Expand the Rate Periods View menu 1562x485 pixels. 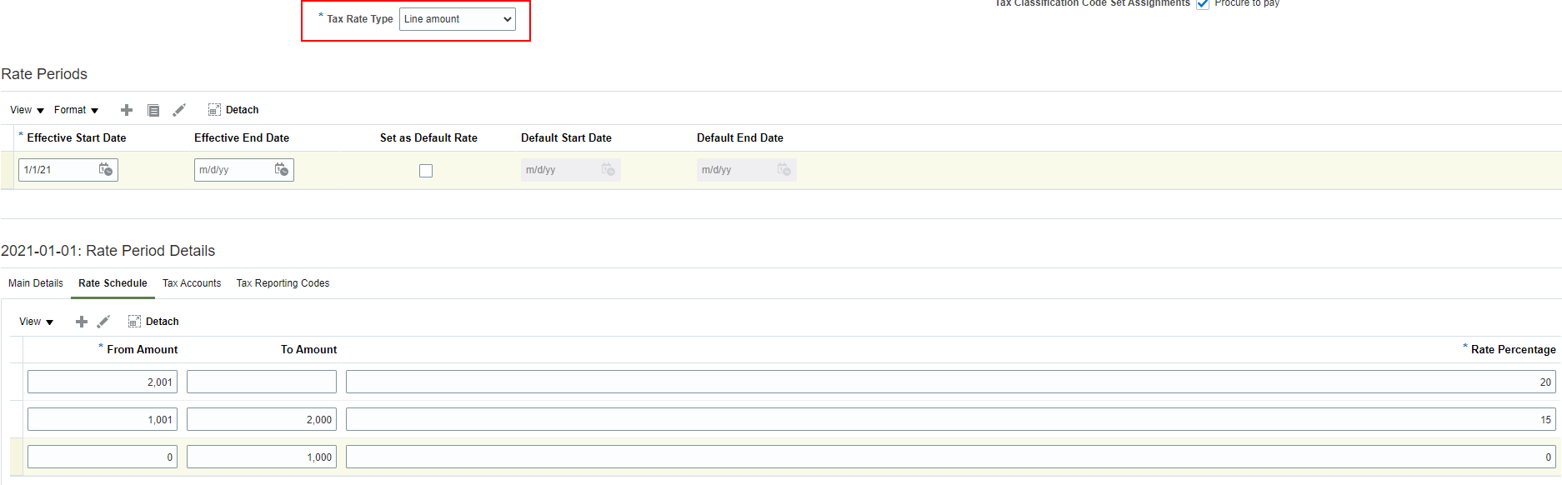pos(27,110)
